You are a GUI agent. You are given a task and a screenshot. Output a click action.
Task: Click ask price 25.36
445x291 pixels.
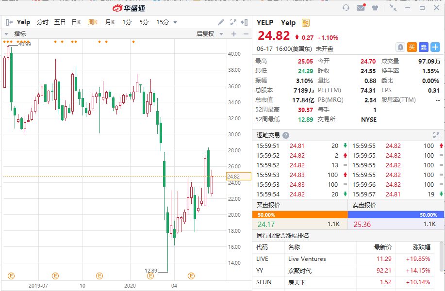tap(362, 225)
